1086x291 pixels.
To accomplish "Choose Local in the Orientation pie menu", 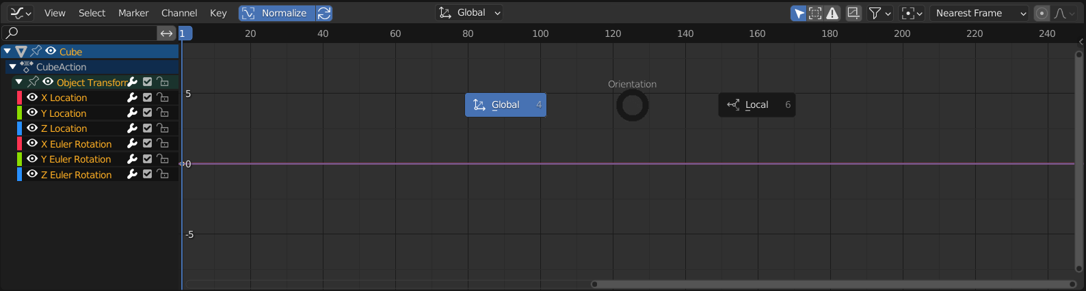I will click(757, 105).
